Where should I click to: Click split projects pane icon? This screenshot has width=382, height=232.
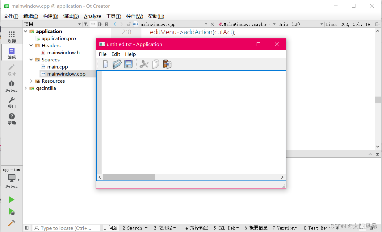pyautogui.click(x=100, y=24)
